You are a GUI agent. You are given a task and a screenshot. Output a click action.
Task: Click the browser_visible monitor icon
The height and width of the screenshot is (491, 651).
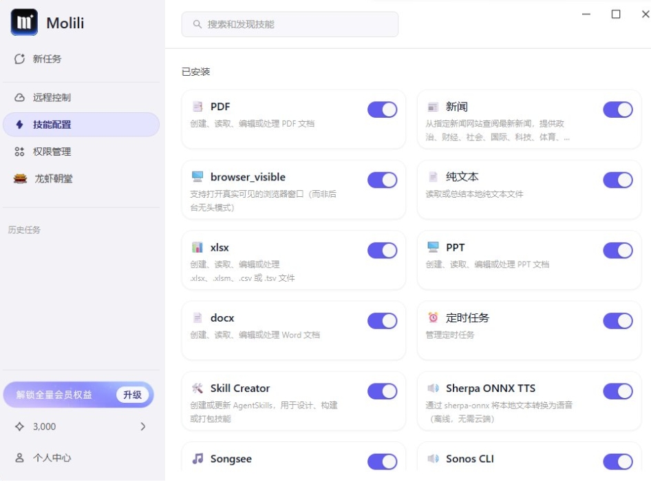pos(198,177)
